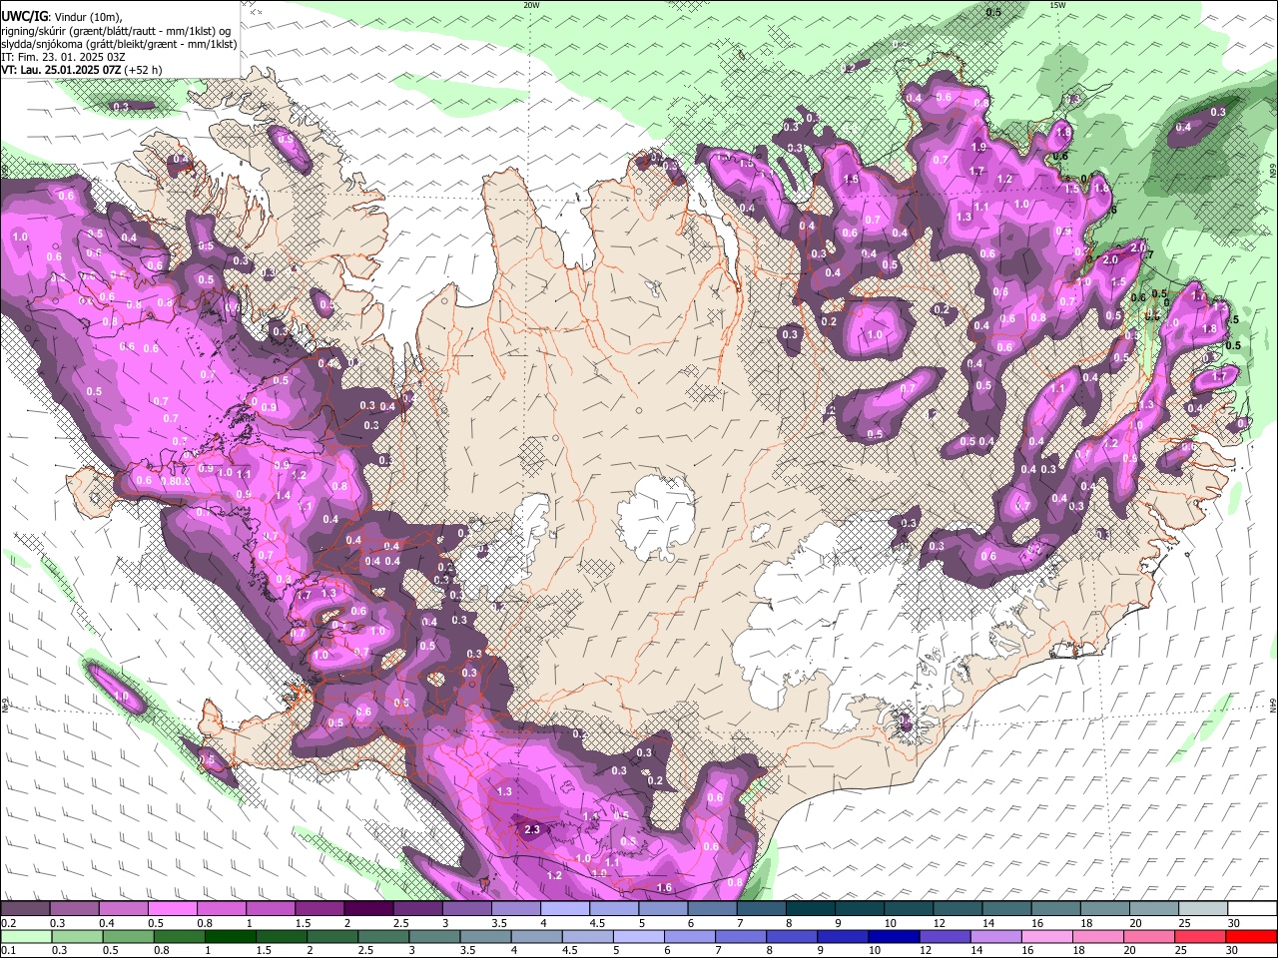Choose the snow legend swatch between 4 and 4.5
The width and height of the screenshot is (1278, 958).
click(564, 909)
